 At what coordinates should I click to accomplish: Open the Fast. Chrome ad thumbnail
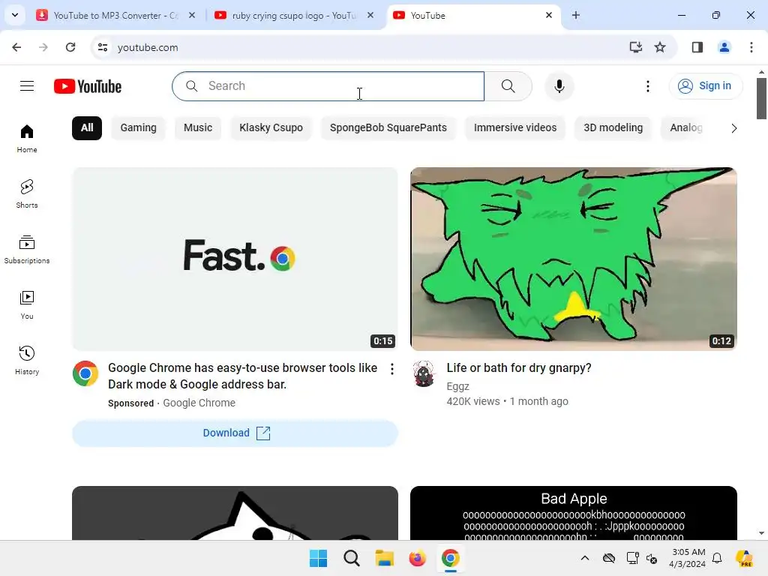click(x=235, y=259)
